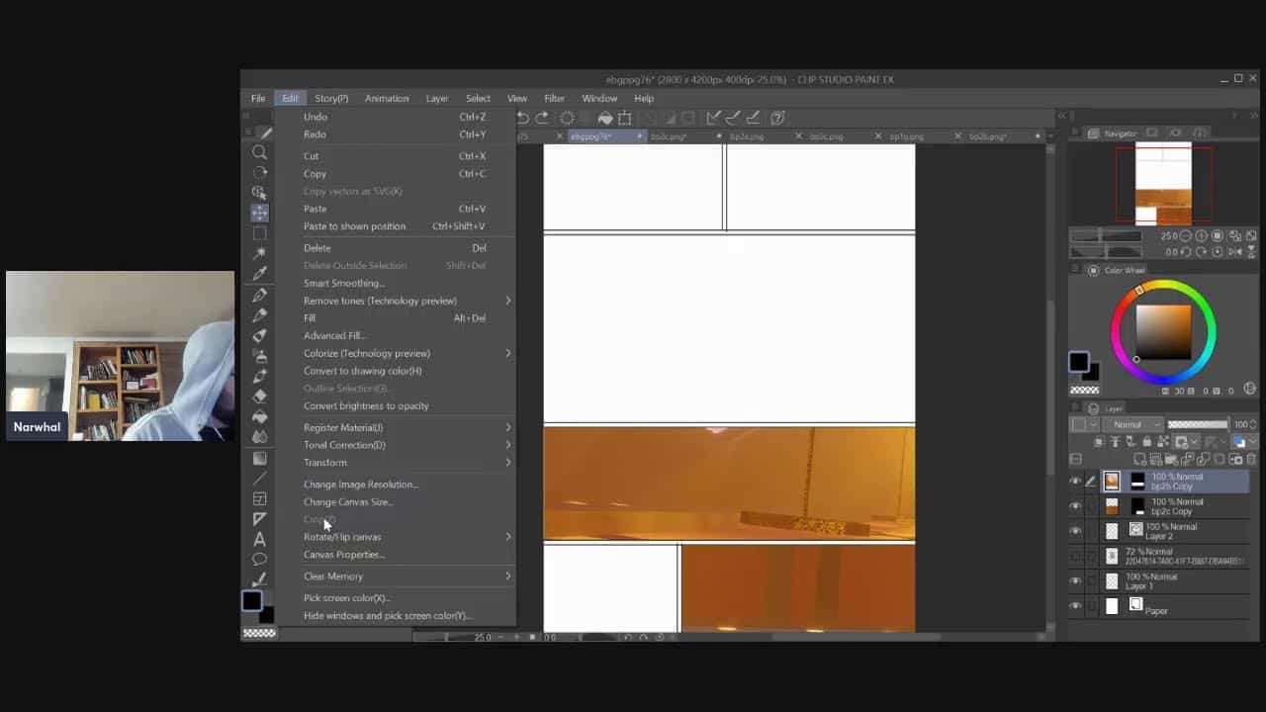Image resolution: width=1266 pixels, height=712 pixels.
Task: Click the Redo arrow in command bar
Action: (x=542, y=118)
